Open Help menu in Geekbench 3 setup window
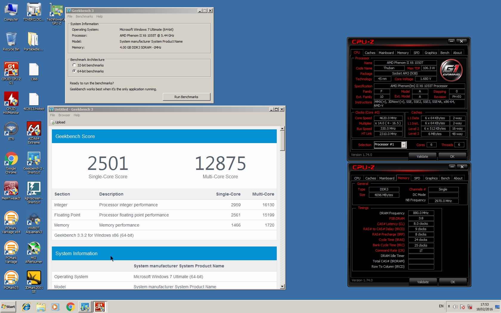The width and height of the screenshot is (501, 313). pos(99,17)
